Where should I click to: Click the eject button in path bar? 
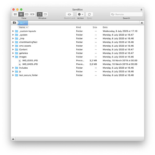pos(142,23)
